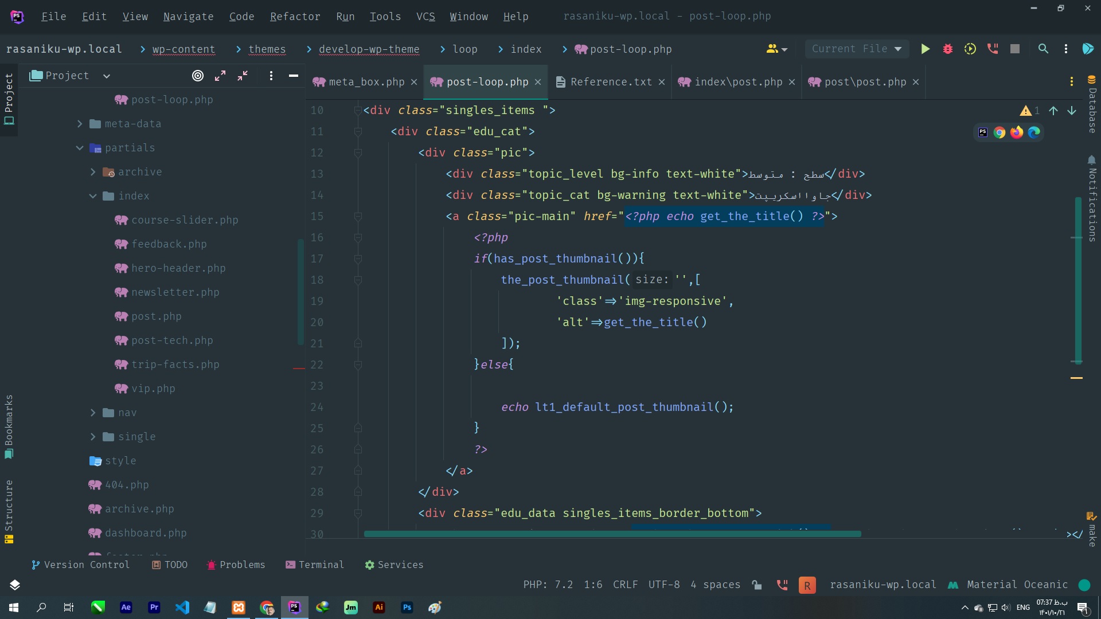Open in Edge browser icon in editor
Image resolution: width=1101 pixels, height=619 pixels.
(x=1034, y=132)
